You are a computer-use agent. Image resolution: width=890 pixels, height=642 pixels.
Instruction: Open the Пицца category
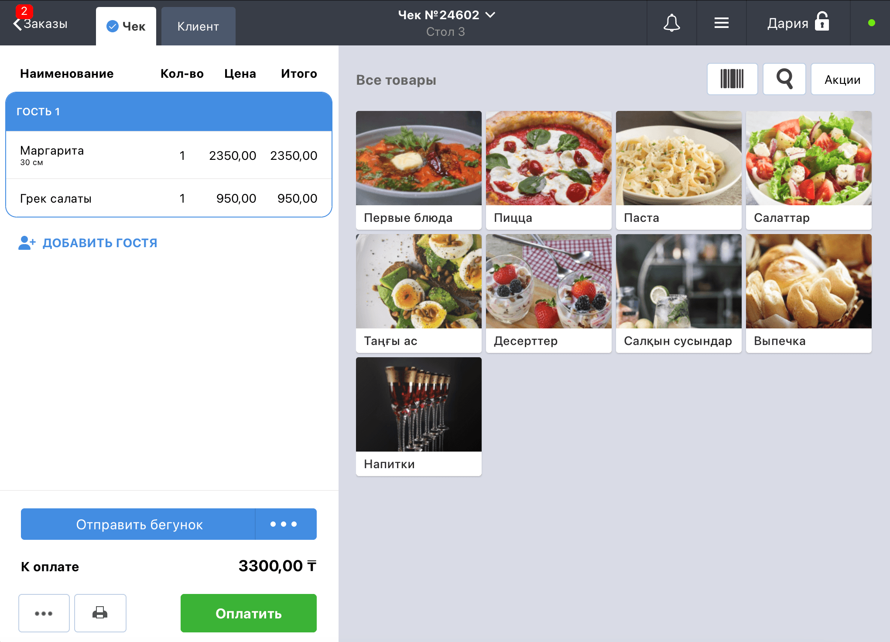[x=549, y=170]
